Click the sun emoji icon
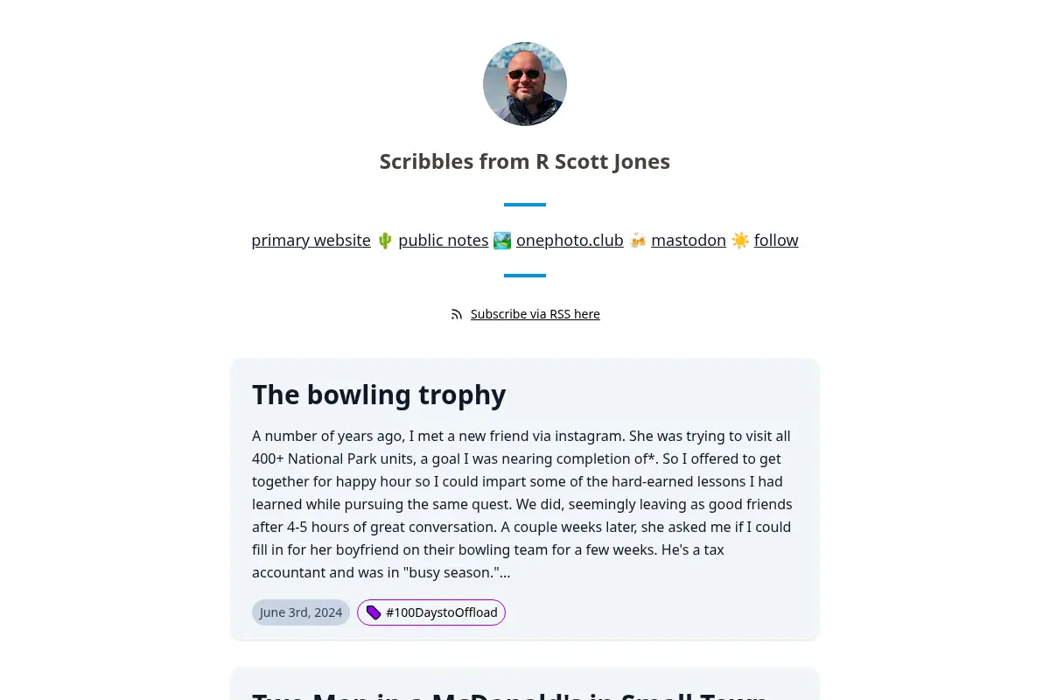 (740, 240)
